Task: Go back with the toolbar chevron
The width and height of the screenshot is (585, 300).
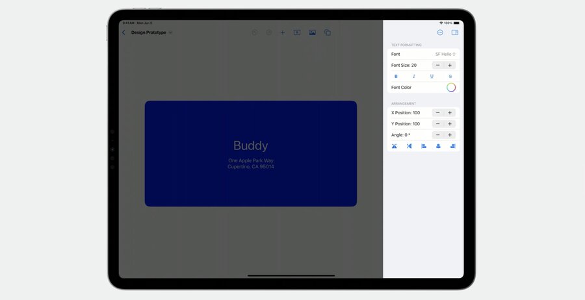Action: tap(123, 33)
